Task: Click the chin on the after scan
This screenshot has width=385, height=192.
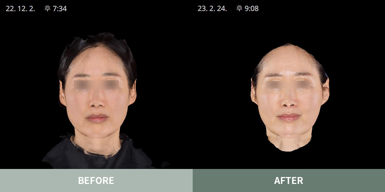Action: [289, 130]
